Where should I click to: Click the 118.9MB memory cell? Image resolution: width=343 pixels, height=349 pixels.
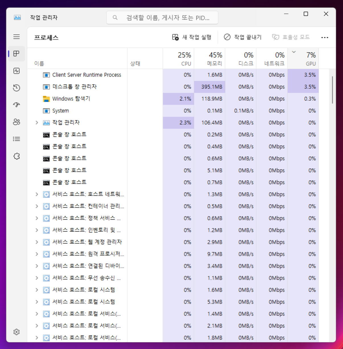[x=210, y=99]
